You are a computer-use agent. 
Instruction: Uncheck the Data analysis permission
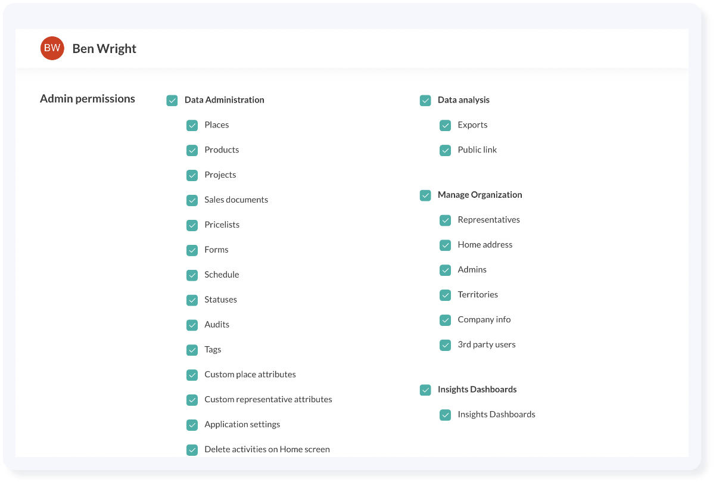point(425,100)
